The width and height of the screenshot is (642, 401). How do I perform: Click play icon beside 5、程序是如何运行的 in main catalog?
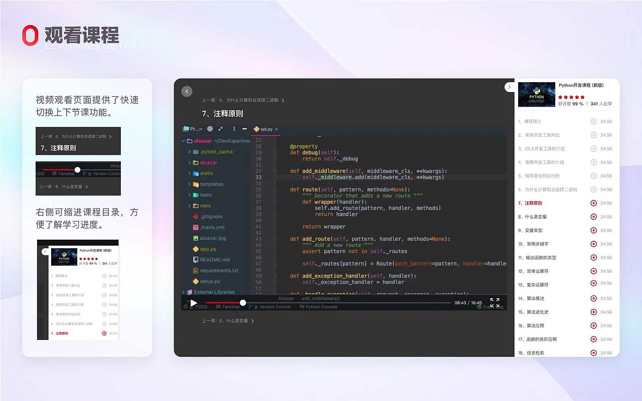coord(593,176)
